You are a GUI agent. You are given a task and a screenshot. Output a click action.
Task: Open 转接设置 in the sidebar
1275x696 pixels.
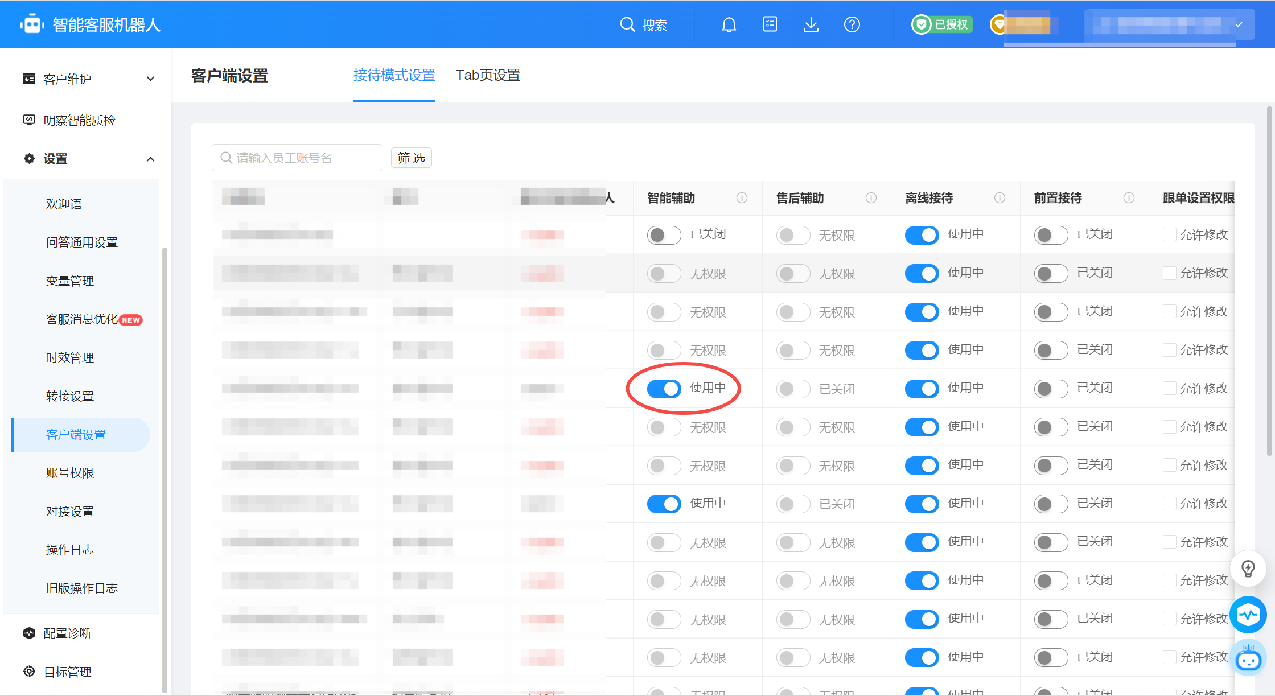coord(70,396)
